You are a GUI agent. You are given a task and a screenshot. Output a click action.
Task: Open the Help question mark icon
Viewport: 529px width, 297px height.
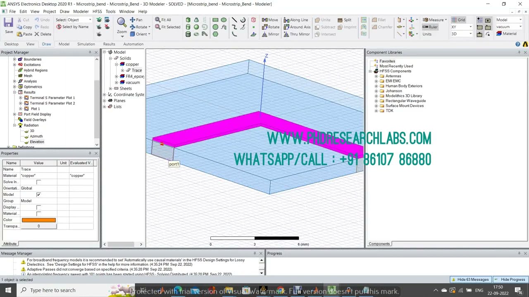coord(518,44)
